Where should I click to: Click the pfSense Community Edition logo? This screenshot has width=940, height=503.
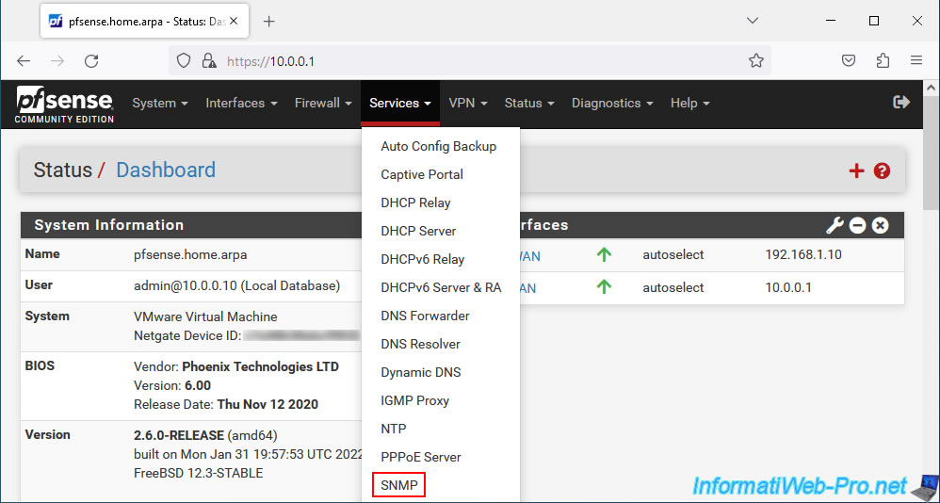click(x=65, y=105)
